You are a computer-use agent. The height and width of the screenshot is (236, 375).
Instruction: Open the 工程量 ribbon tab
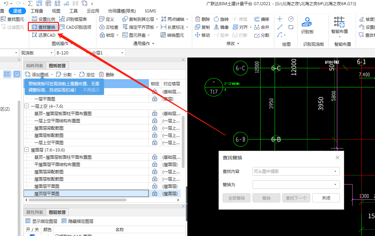tap(37, 11)
